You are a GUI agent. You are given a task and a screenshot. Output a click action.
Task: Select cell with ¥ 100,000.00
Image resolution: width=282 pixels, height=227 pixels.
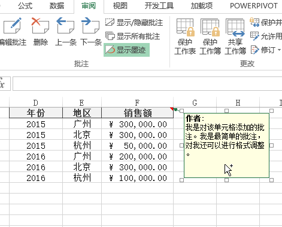[x=137, y=178]
